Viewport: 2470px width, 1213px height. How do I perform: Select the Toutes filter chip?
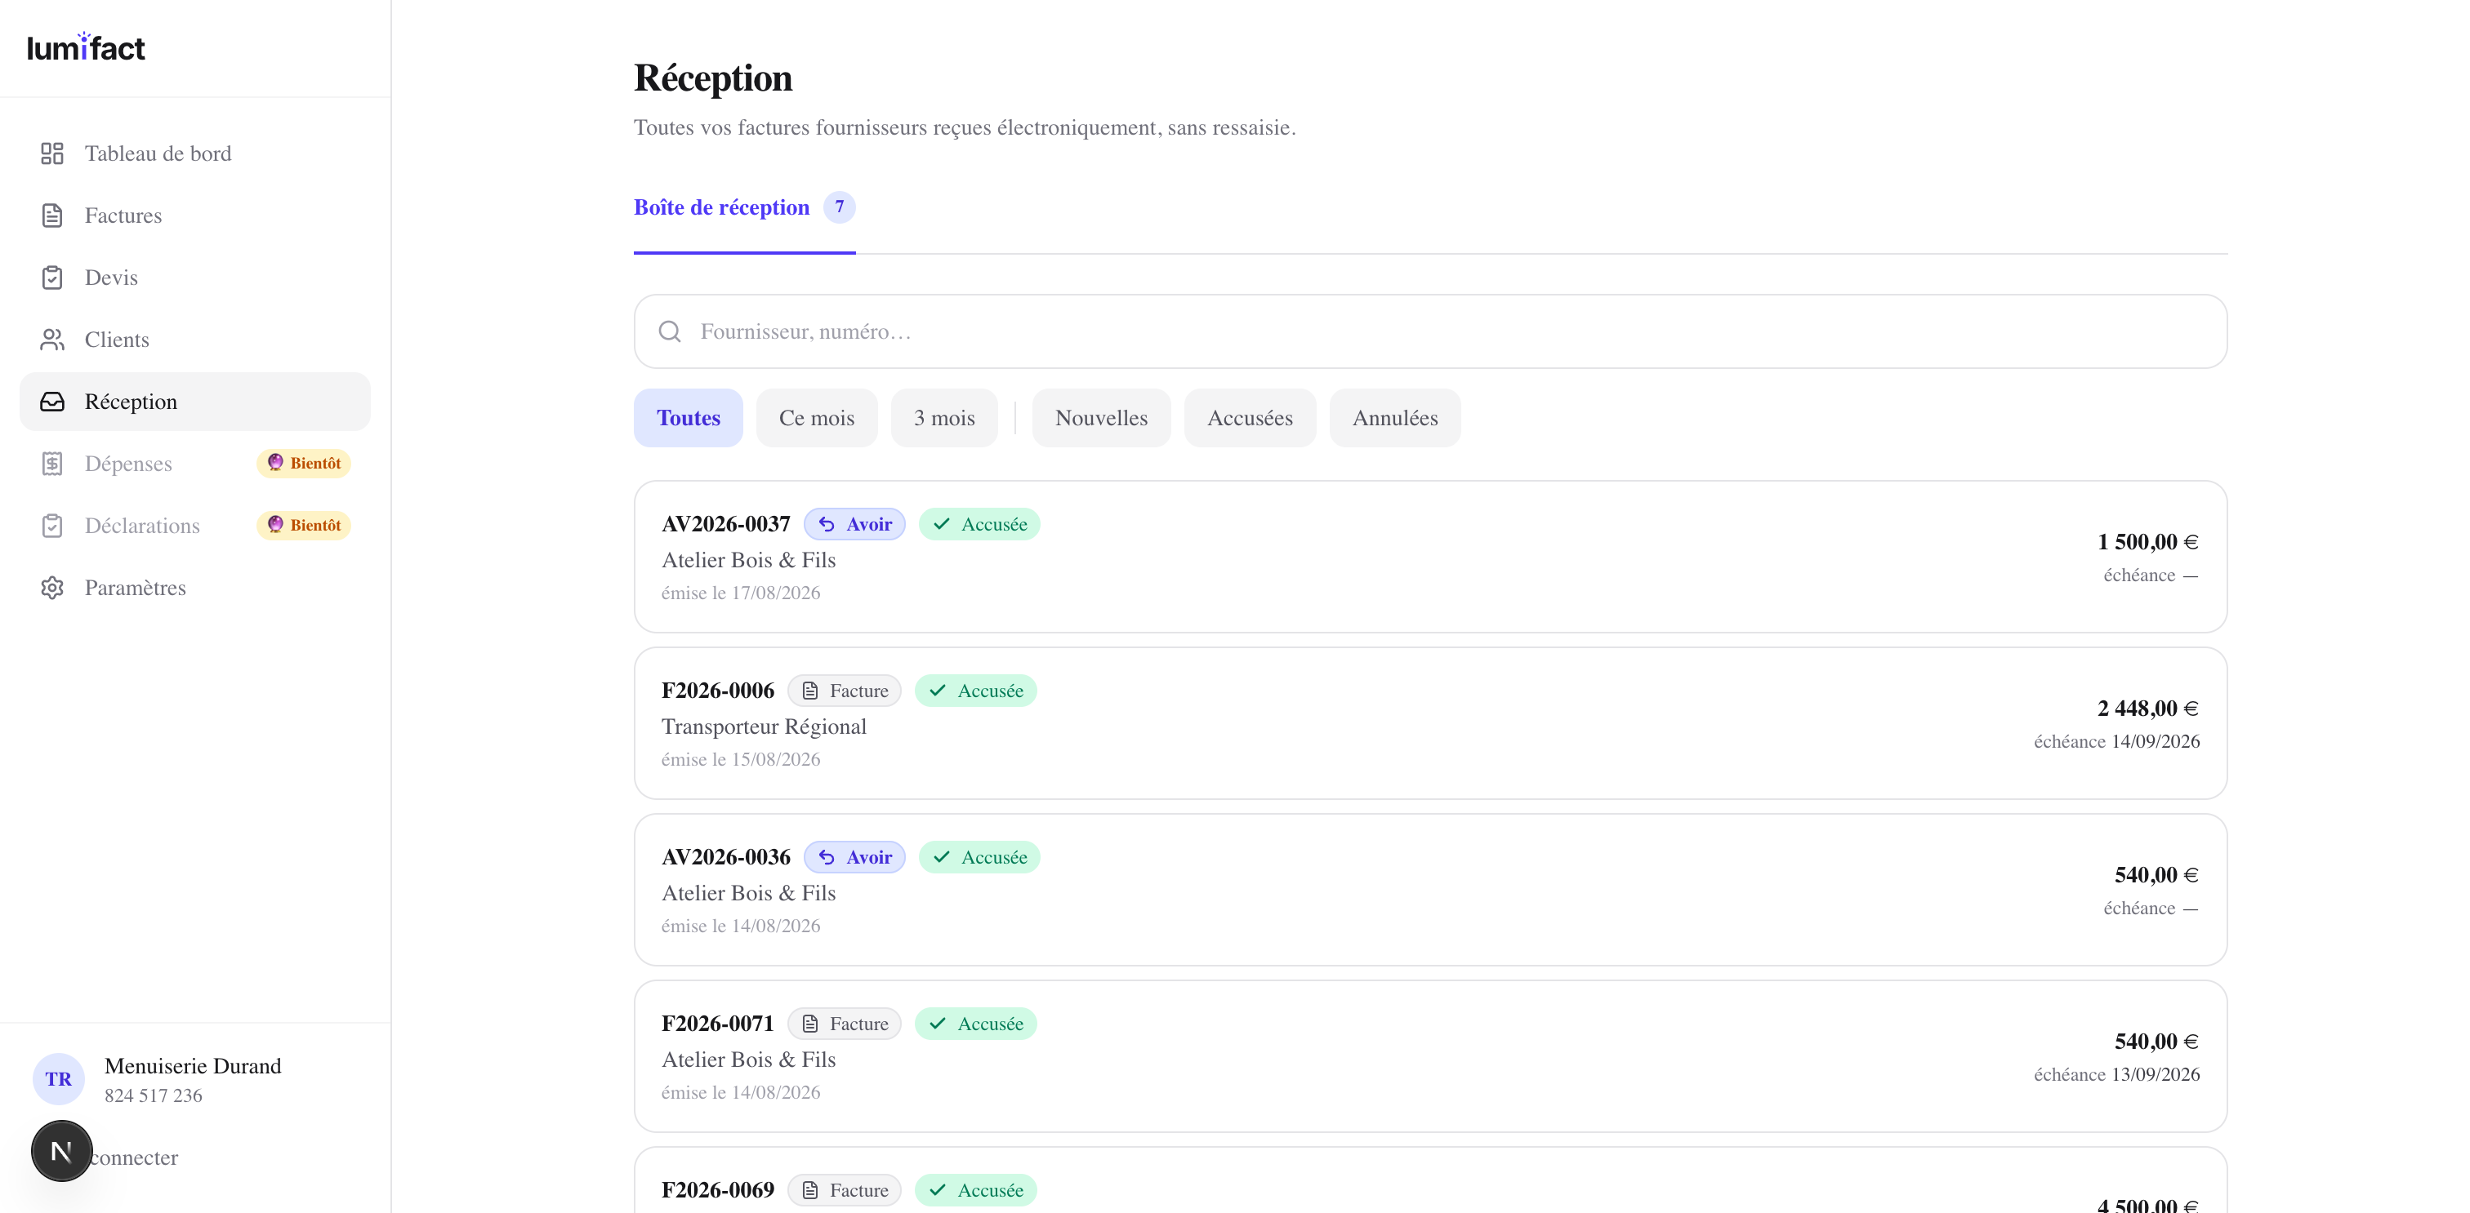tap(689, 418)
